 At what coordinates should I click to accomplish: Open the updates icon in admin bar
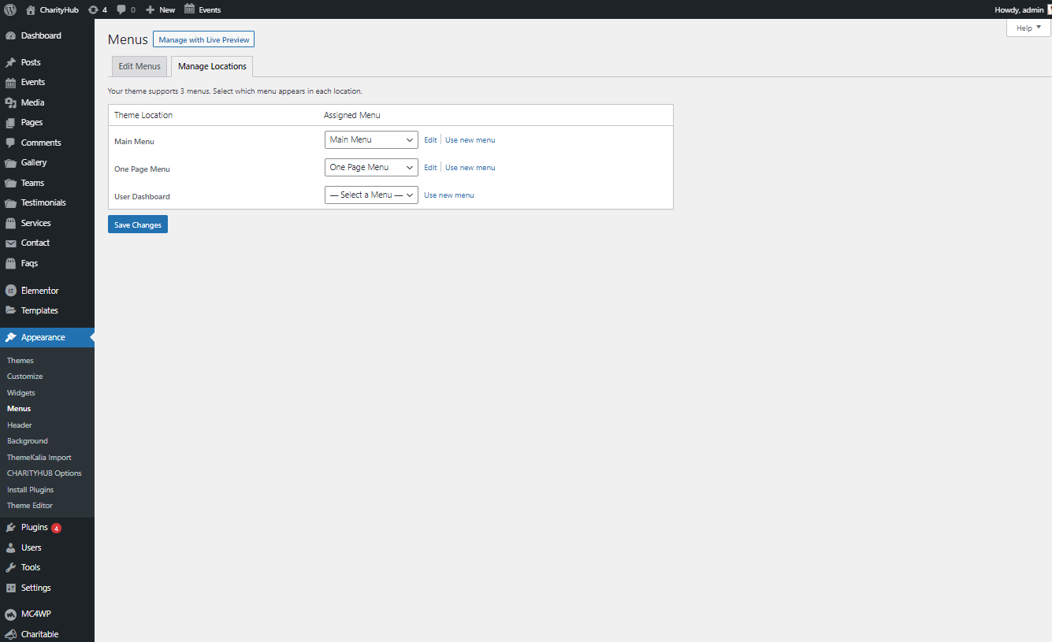[x=94, y=9]
